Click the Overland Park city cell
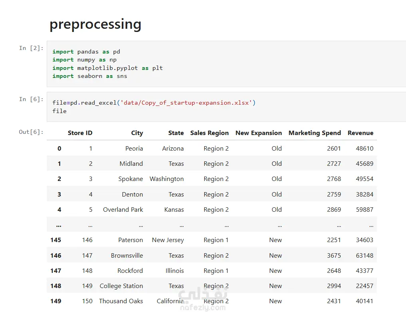 coord(123,209)
